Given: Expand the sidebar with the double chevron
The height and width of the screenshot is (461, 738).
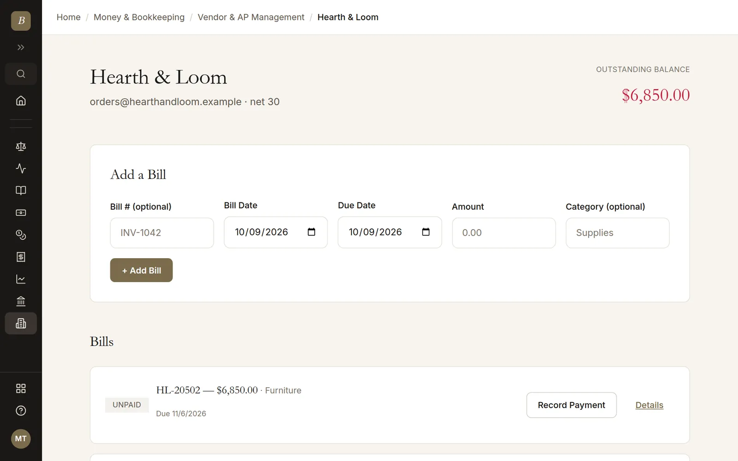Looking at the screenshot, I should [21, 47].
